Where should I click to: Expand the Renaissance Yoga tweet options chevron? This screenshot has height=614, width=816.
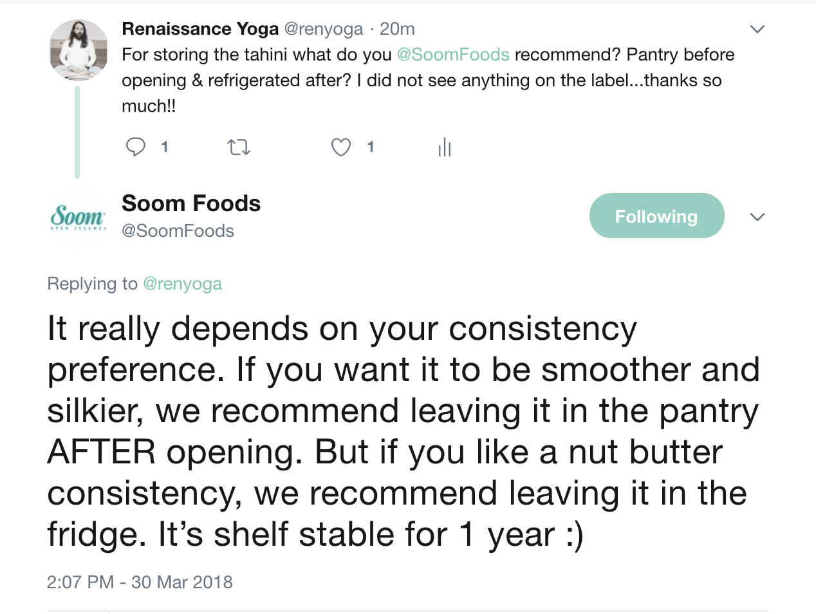(x=757, y=29)
